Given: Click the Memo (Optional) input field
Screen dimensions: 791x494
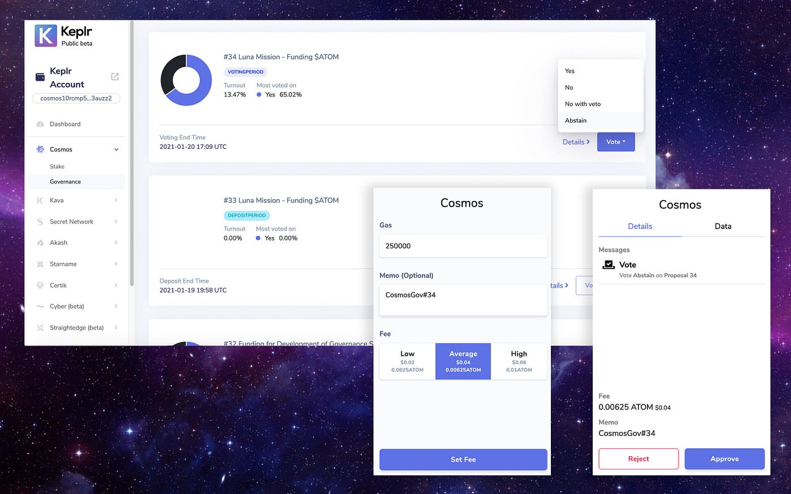Looking at the screenshot, I should 463,300.
